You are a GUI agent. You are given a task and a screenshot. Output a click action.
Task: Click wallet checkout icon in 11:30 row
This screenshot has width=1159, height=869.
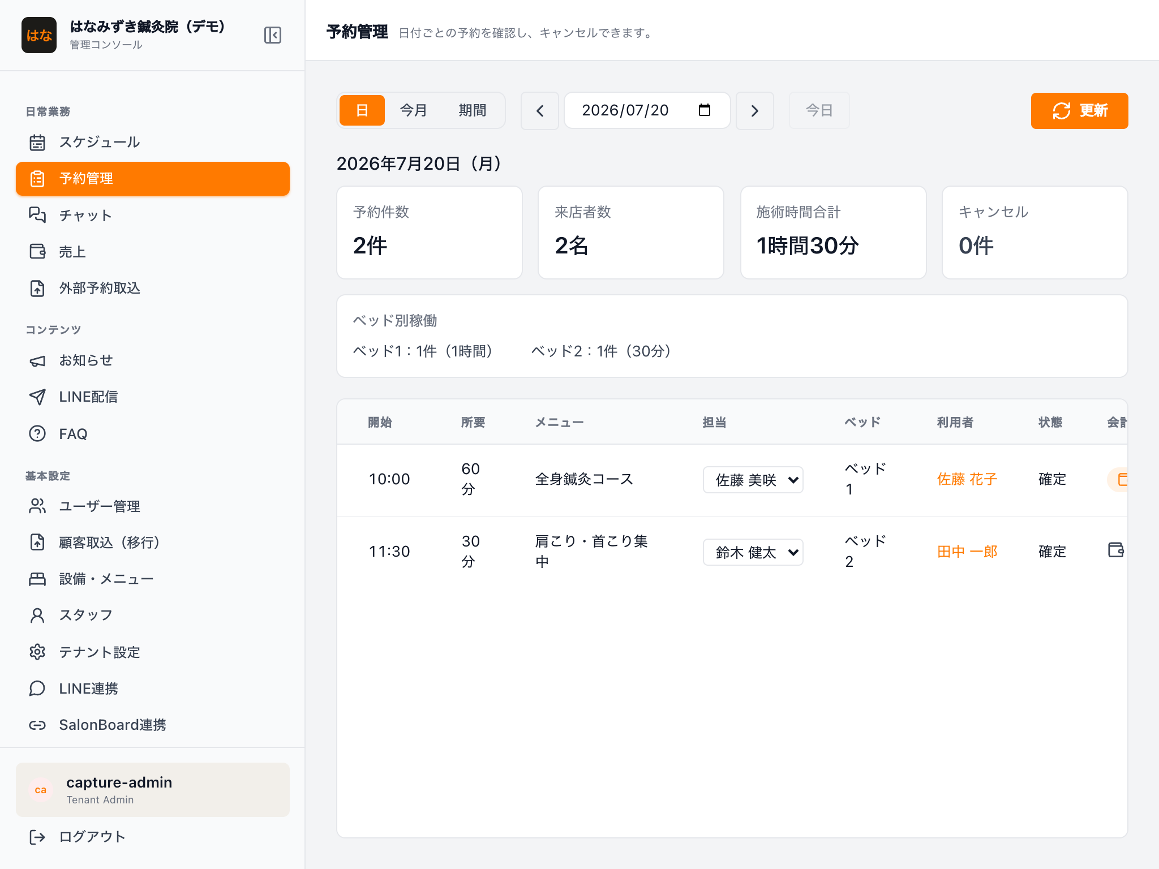(x=1116, y=550)
